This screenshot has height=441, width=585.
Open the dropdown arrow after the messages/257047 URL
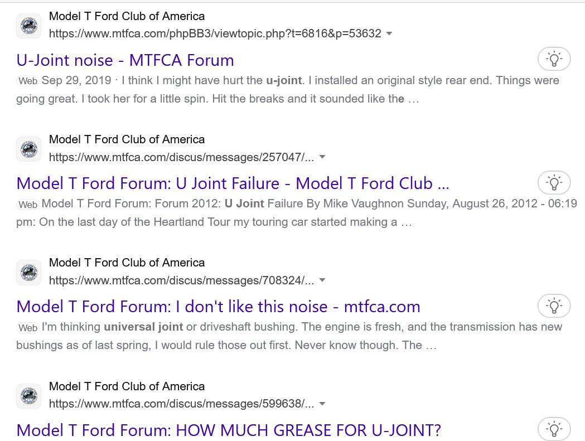(x=322, y=157)
